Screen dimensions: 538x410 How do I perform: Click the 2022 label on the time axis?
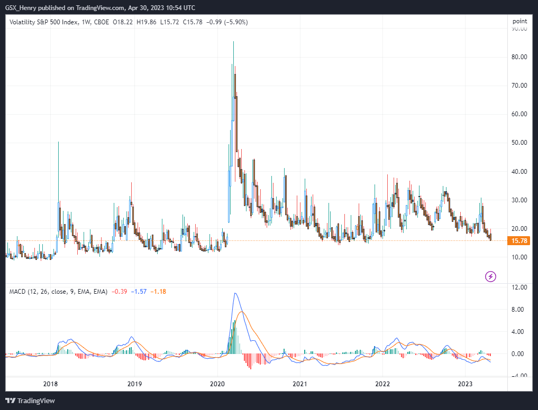tap(382, 384)
